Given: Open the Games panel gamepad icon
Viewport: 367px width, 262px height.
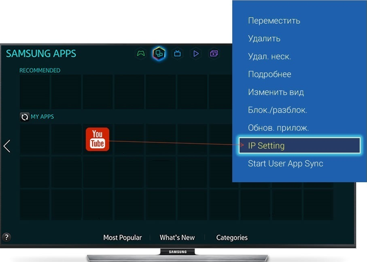Looking at the screenshot, I should (x=140, y=53).
